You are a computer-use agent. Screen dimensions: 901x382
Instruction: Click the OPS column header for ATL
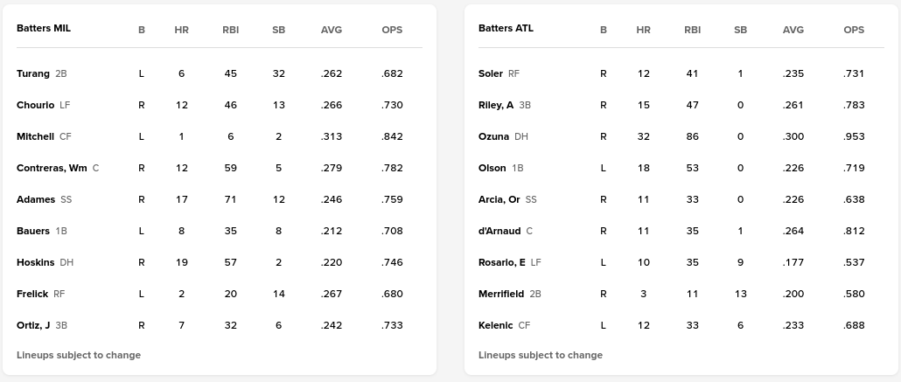point(854,30)
